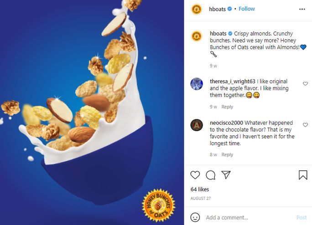Image resolution: width=312 pixels, height=225 pixels.
Task: Open the August 27 post date link
Action: [200, 199]
